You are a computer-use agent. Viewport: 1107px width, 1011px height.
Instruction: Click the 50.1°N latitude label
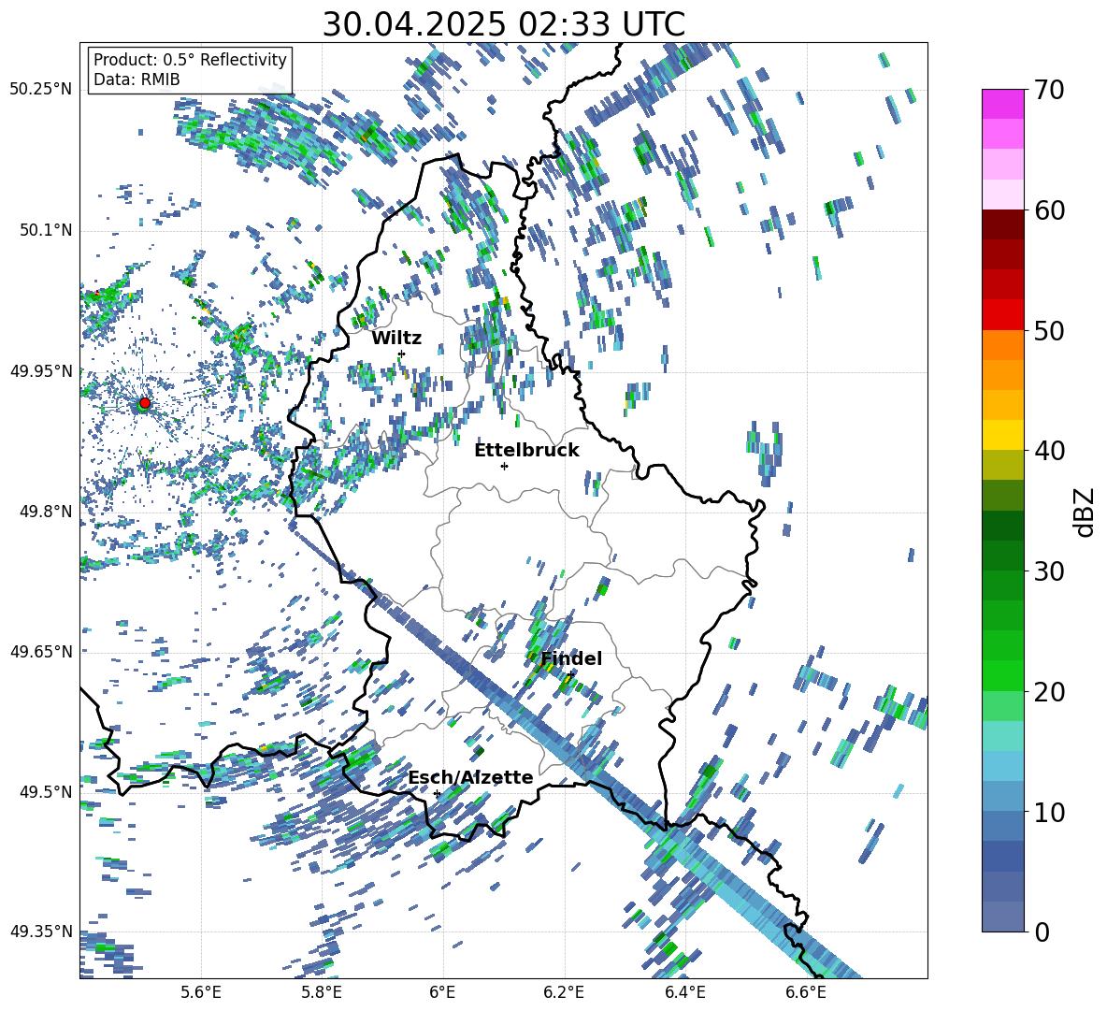(x=45, y=231)
